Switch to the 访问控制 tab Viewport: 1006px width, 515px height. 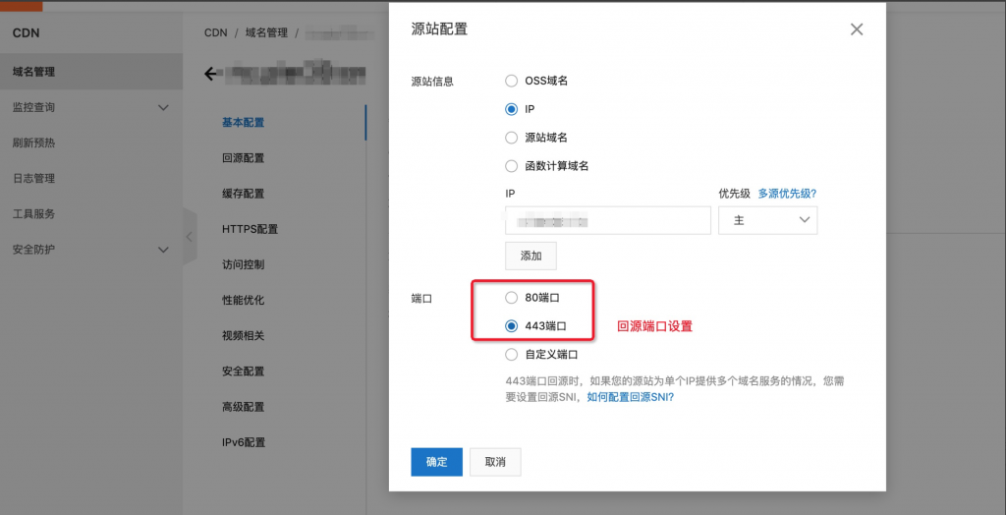(244, 264)
